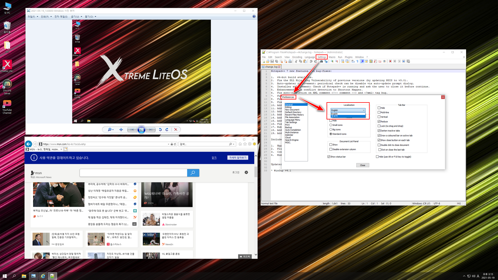Click the Save icon in Notepad++ toolbar
Image resolution: width=498 pixels, height=280 pixels.
coord(272,61)
